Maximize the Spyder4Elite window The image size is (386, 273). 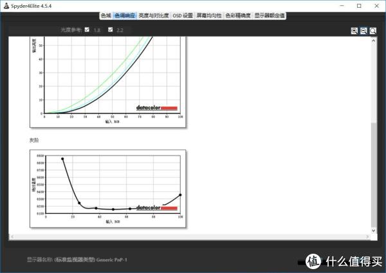coord(359,6)
